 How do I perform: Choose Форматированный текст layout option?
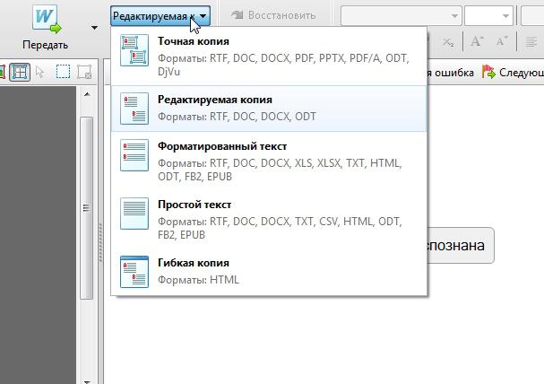[x=269, y=160]
